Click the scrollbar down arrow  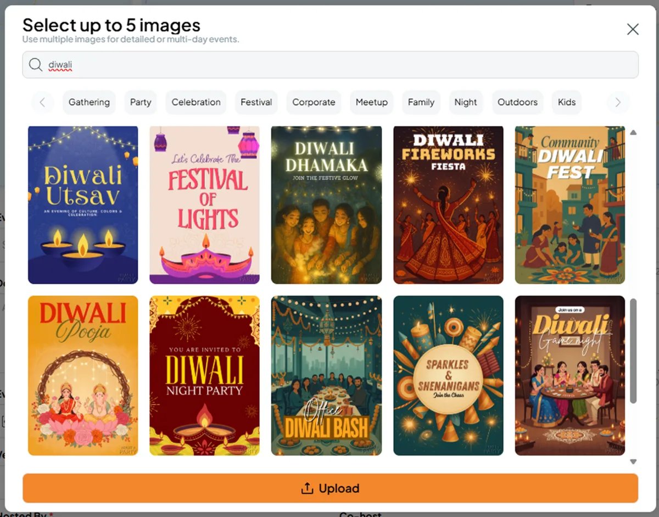pos(633,462)
